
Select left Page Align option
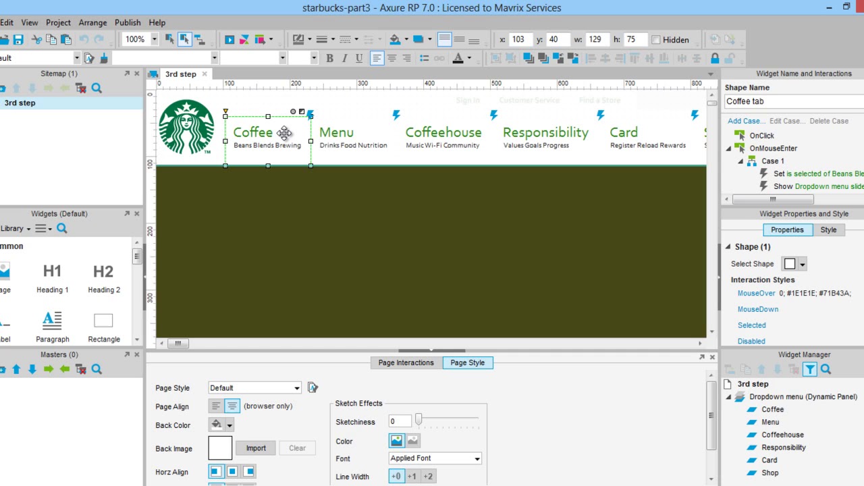click(x=215, y=406)
